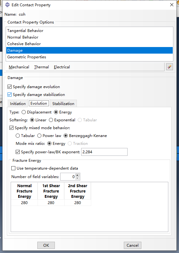Click the OK button
The width and height of the screenshot is (179, 253).
tap(46, 245)
